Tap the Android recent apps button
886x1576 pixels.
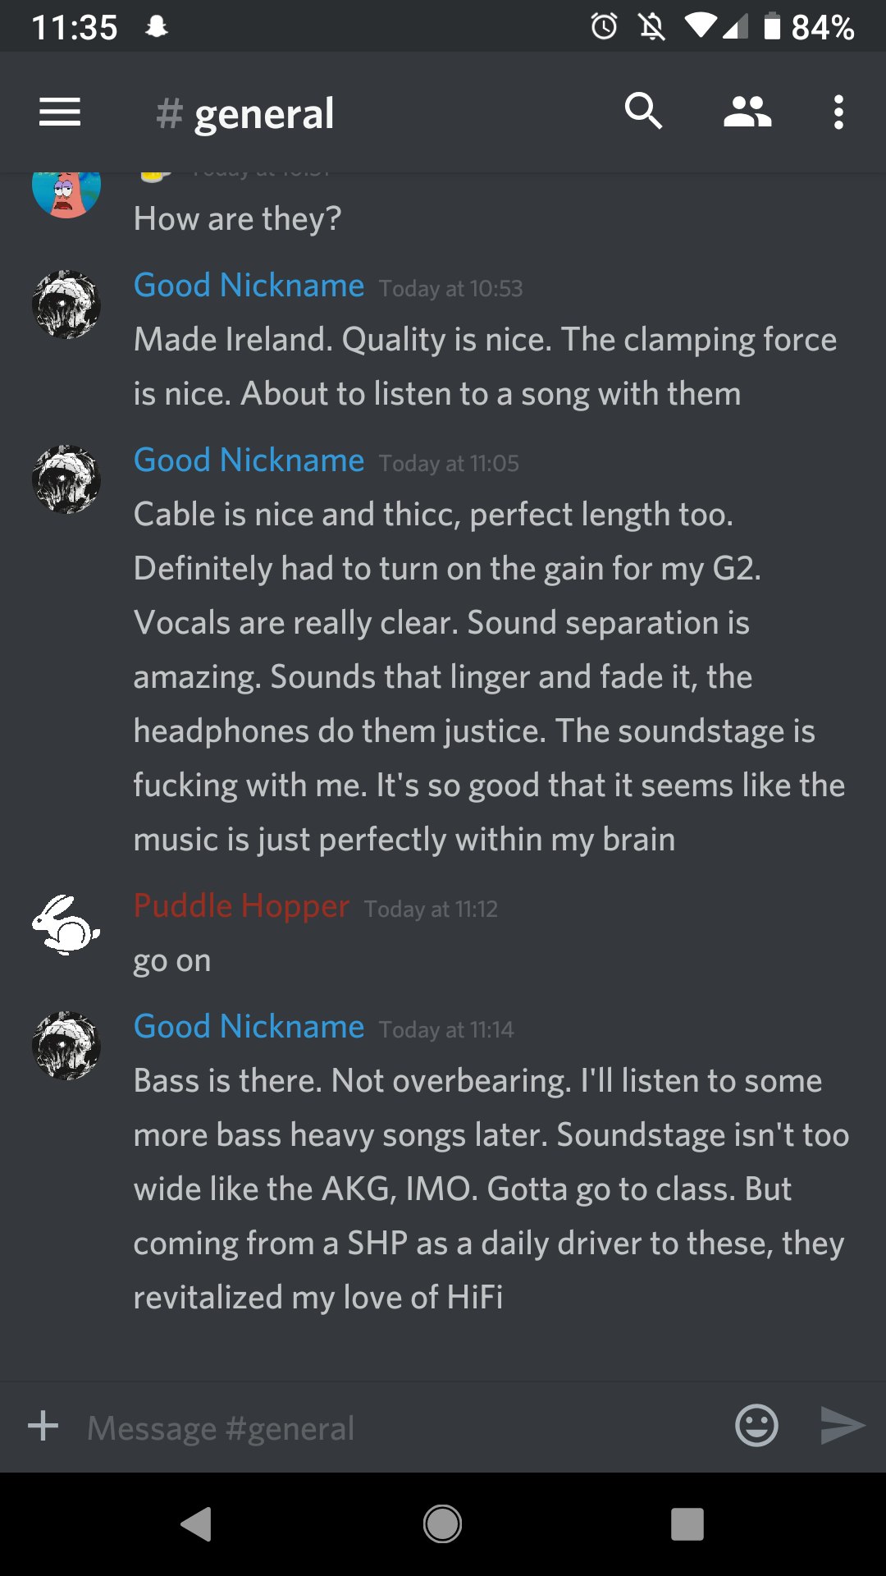687,1524
